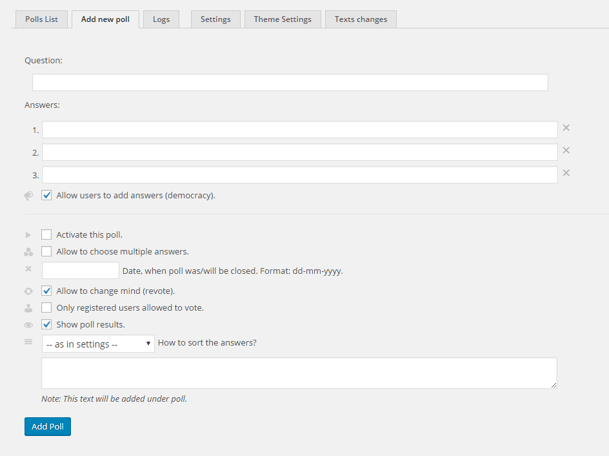
Task: Click the 'Note: This text will be added under poll.' text
Action: tap(114, 399)
